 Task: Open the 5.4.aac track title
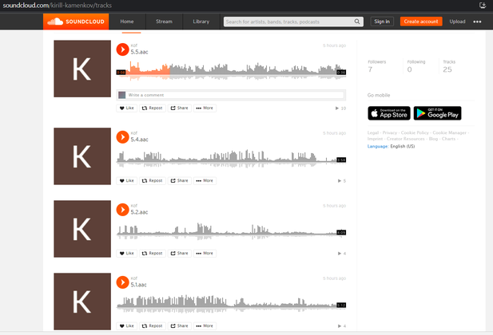[x=139, y=140]
